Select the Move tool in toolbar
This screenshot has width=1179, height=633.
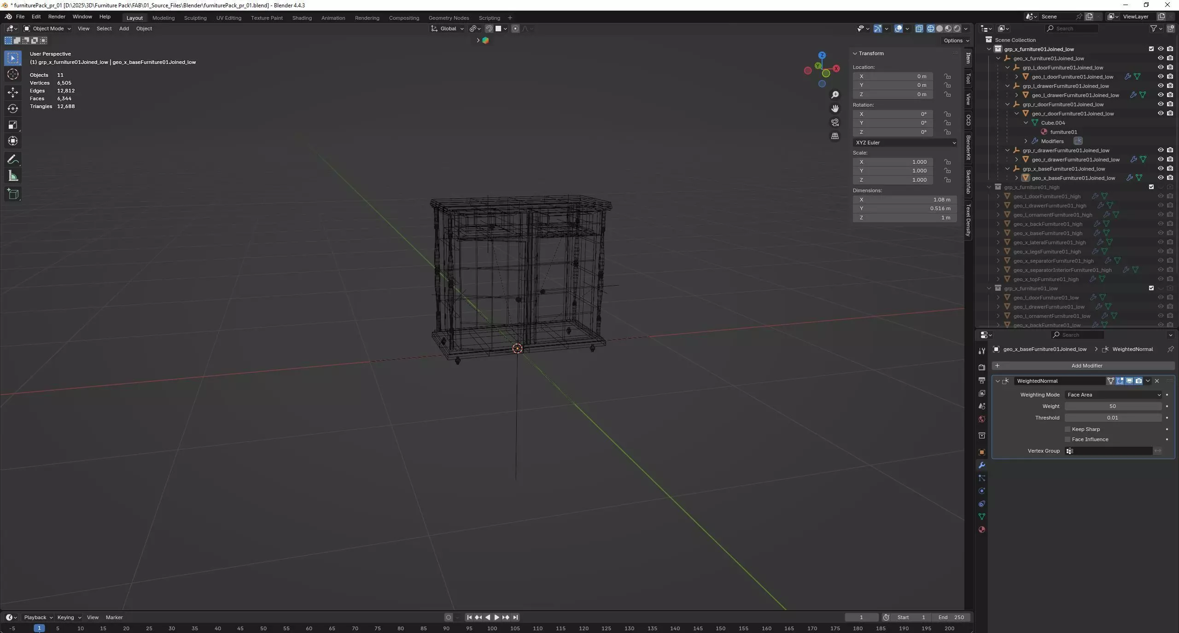point(13,92)
